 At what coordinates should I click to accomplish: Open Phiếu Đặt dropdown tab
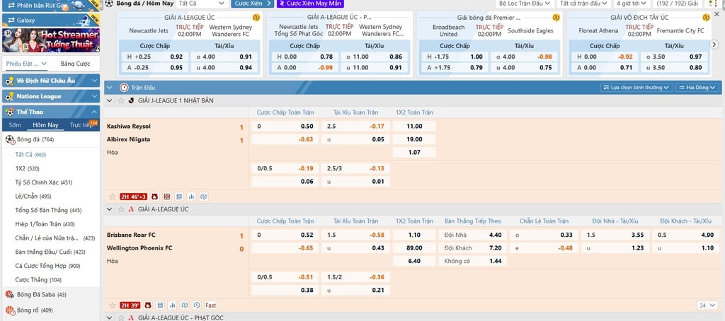pyautogui.click(x=27, y=64)
